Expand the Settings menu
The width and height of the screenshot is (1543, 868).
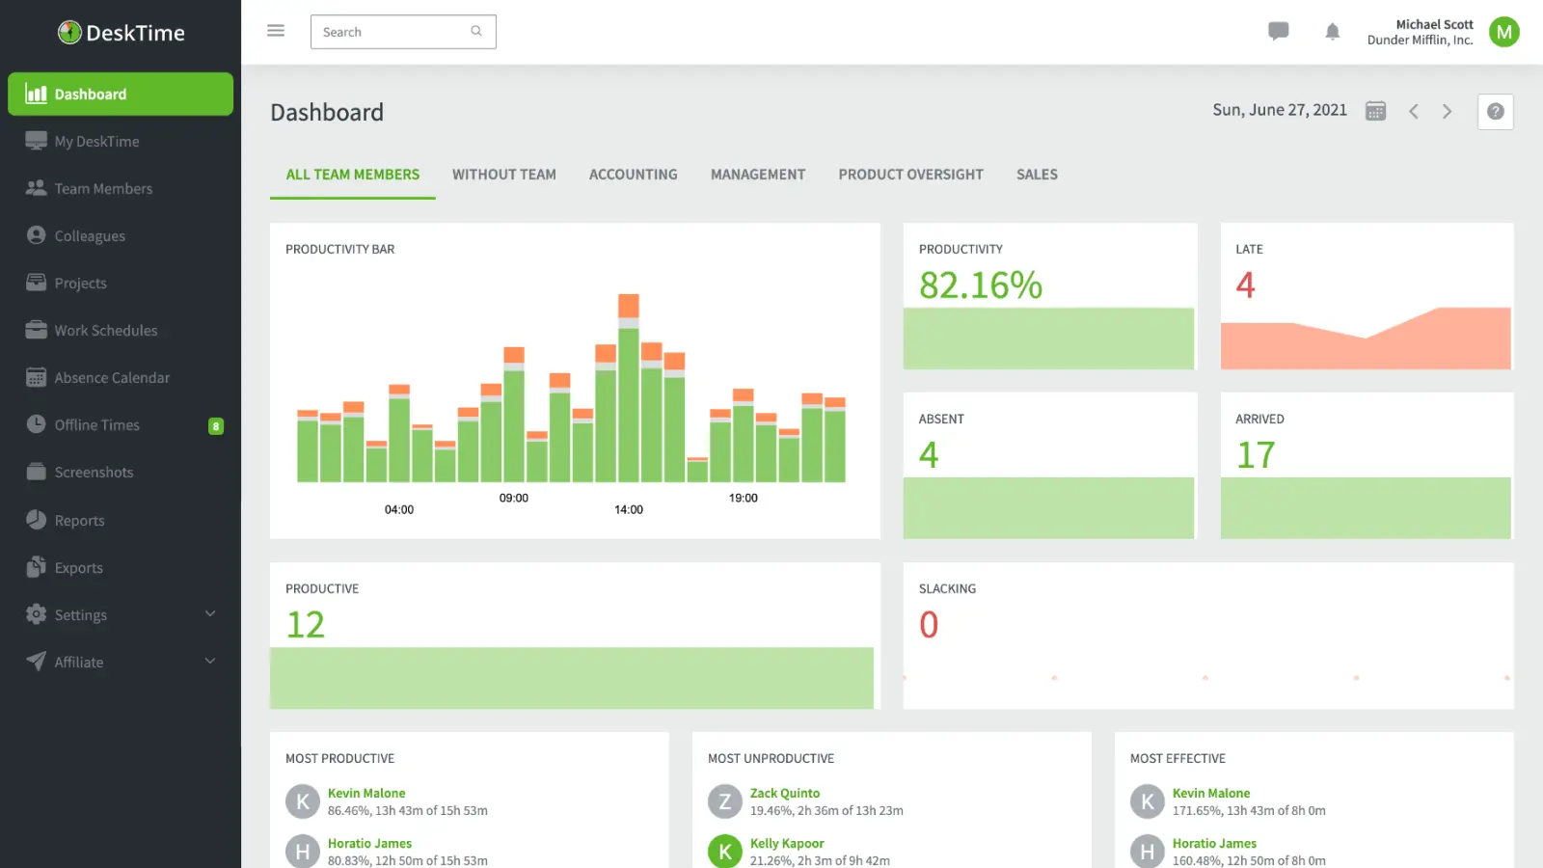click(81, 614)
